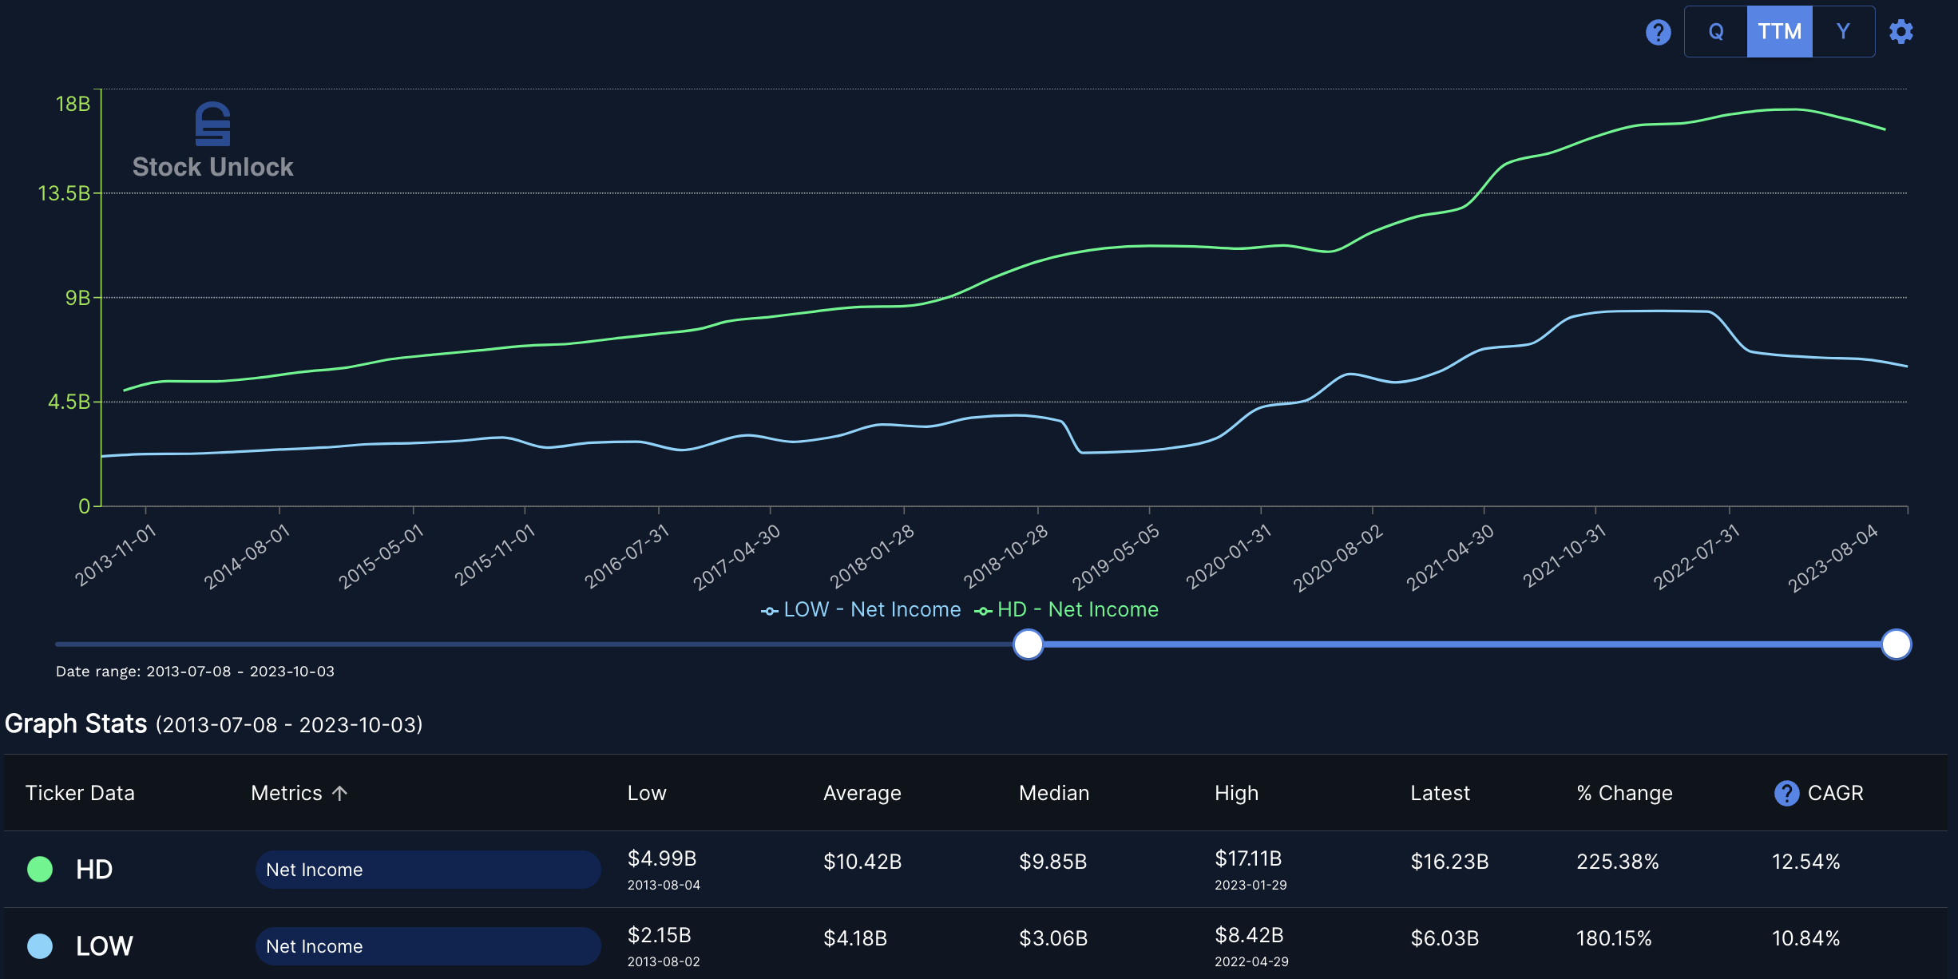Click x-axis date label 2018-01-28
Image resolution: width=1958 pixels, height=979 pixels.
[872, 556]
